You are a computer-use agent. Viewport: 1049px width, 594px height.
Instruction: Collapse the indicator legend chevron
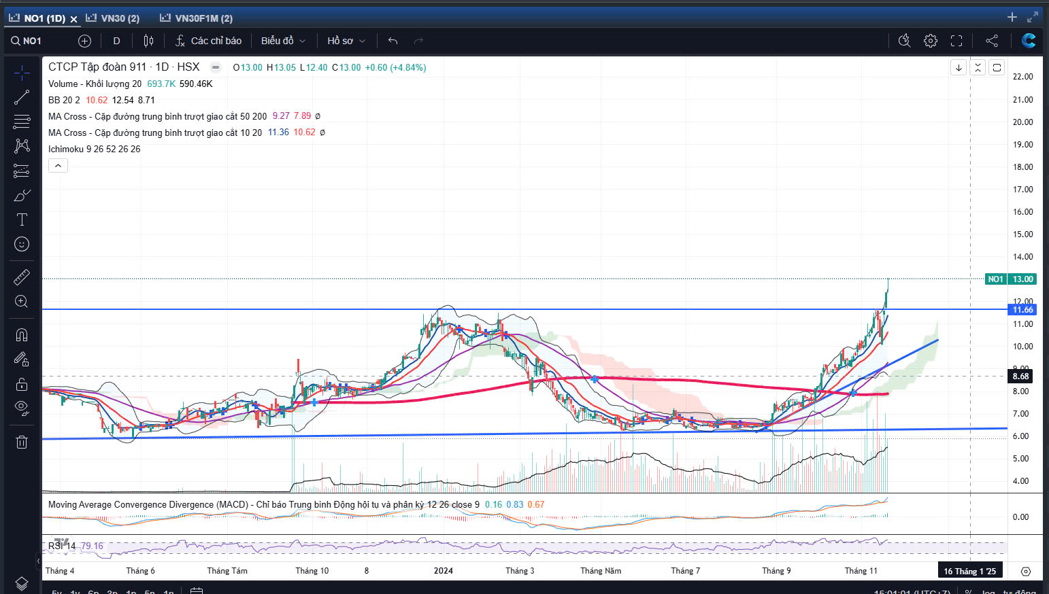click(58, 165)
